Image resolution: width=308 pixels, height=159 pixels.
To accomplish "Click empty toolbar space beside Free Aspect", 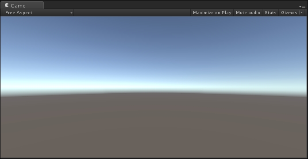I will (x=132, y=13).
